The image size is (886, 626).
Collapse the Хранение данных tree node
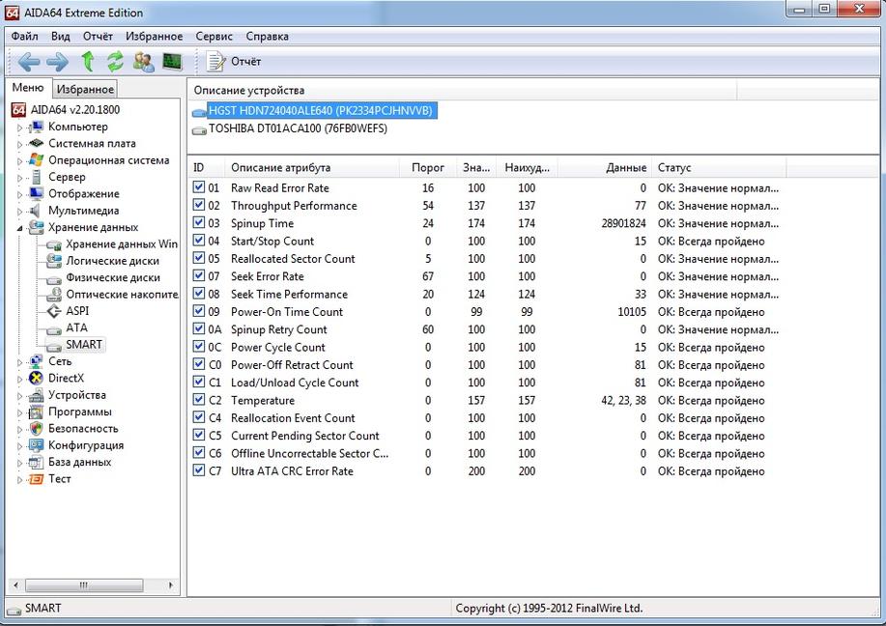[x=19, y=228]
